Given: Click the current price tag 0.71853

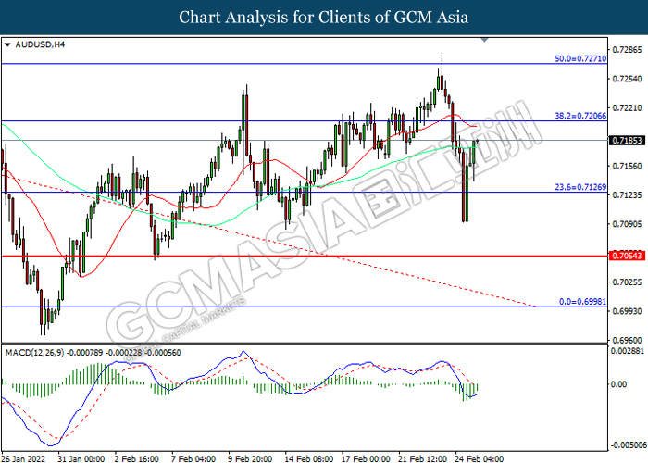Looking at the screenshot, I should (x=627, y=141).
